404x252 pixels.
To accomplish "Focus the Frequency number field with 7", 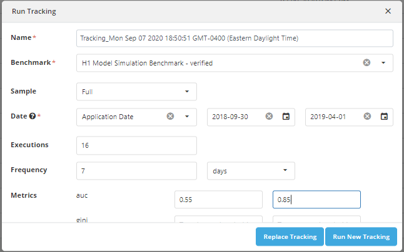I will point(136,171).
